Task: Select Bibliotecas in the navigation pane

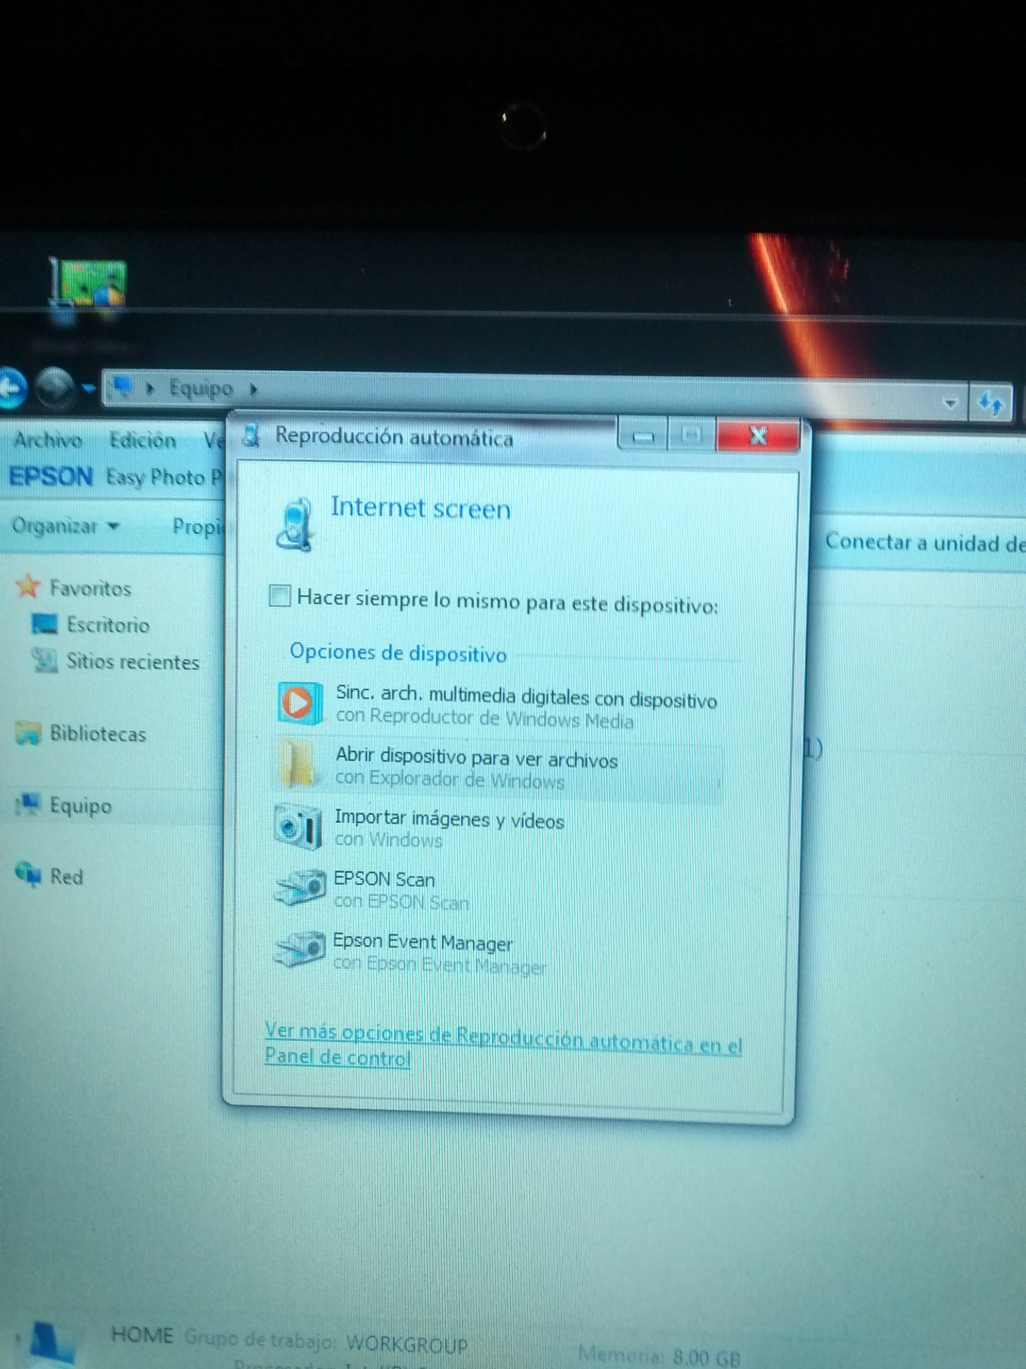Action: [x=98, y=734]
